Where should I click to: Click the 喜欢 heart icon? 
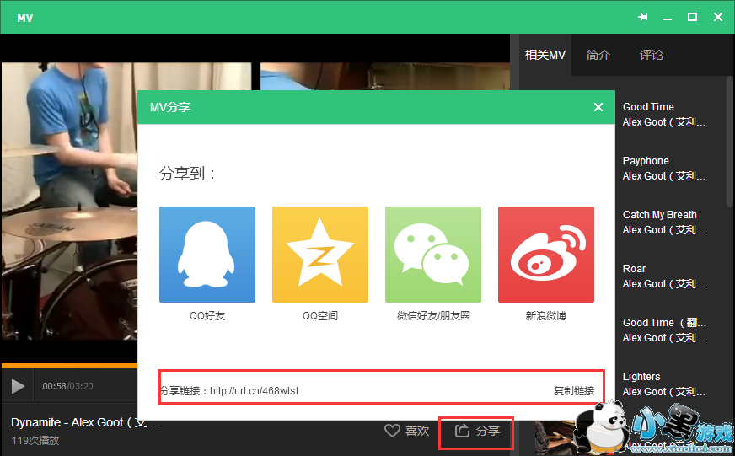[392, 430]
